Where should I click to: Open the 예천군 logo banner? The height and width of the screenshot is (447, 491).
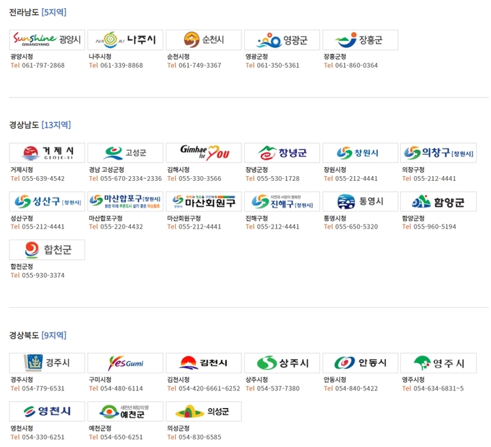tap(125, 412)
